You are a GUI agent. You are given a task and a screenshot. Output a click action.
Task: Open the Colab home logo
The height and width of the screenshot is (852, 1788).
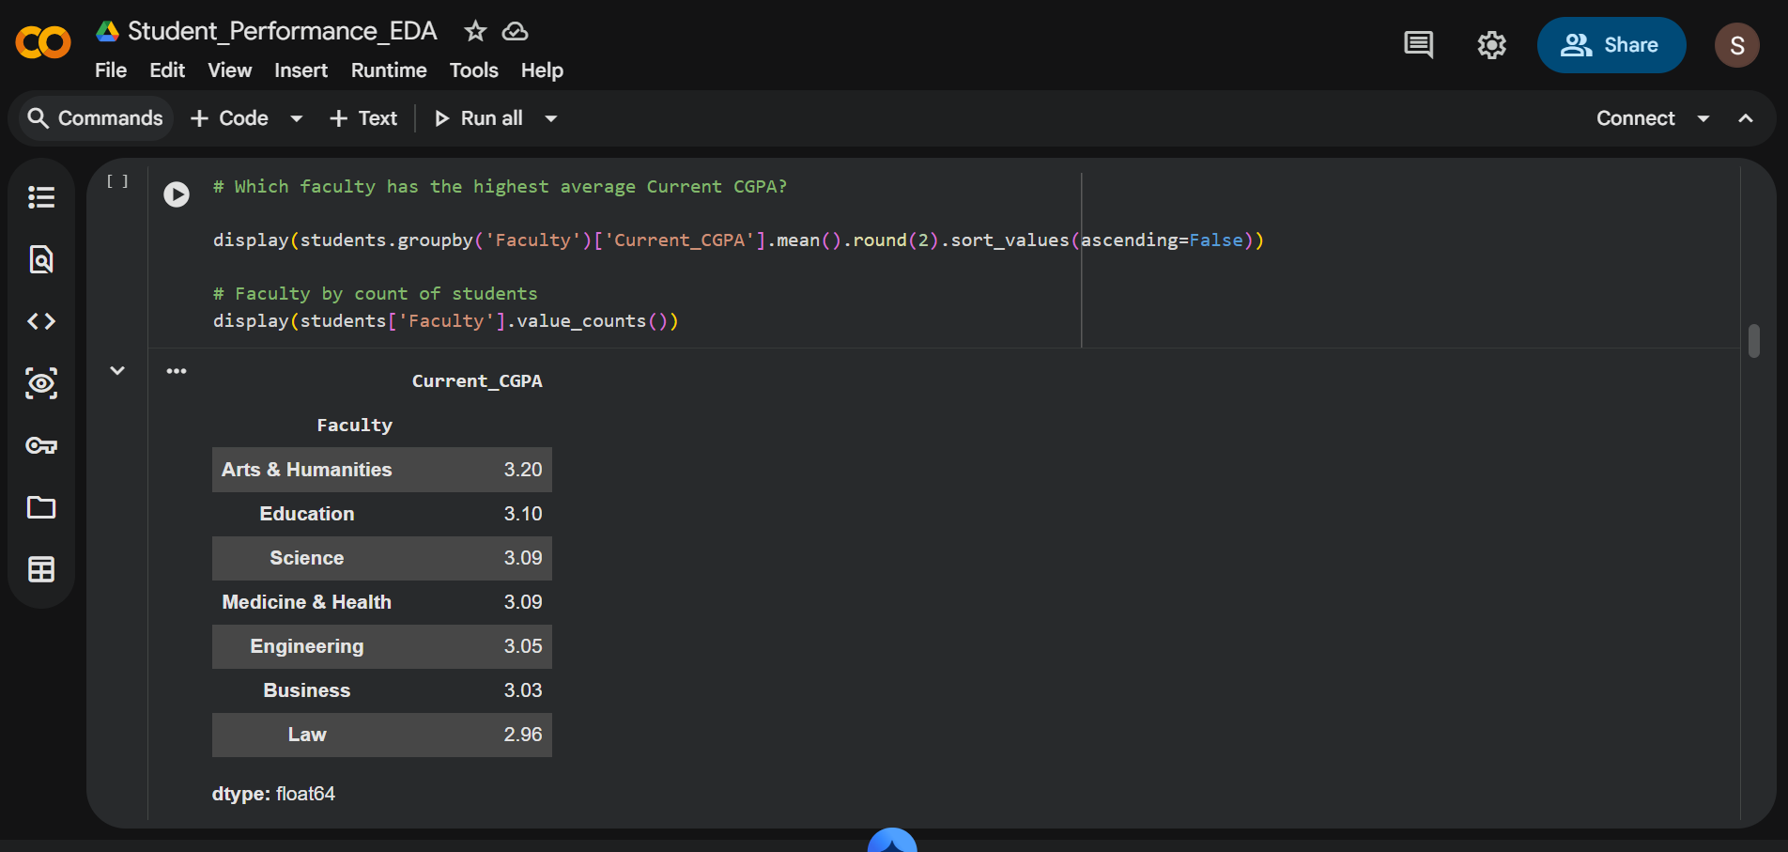[43, 43]
